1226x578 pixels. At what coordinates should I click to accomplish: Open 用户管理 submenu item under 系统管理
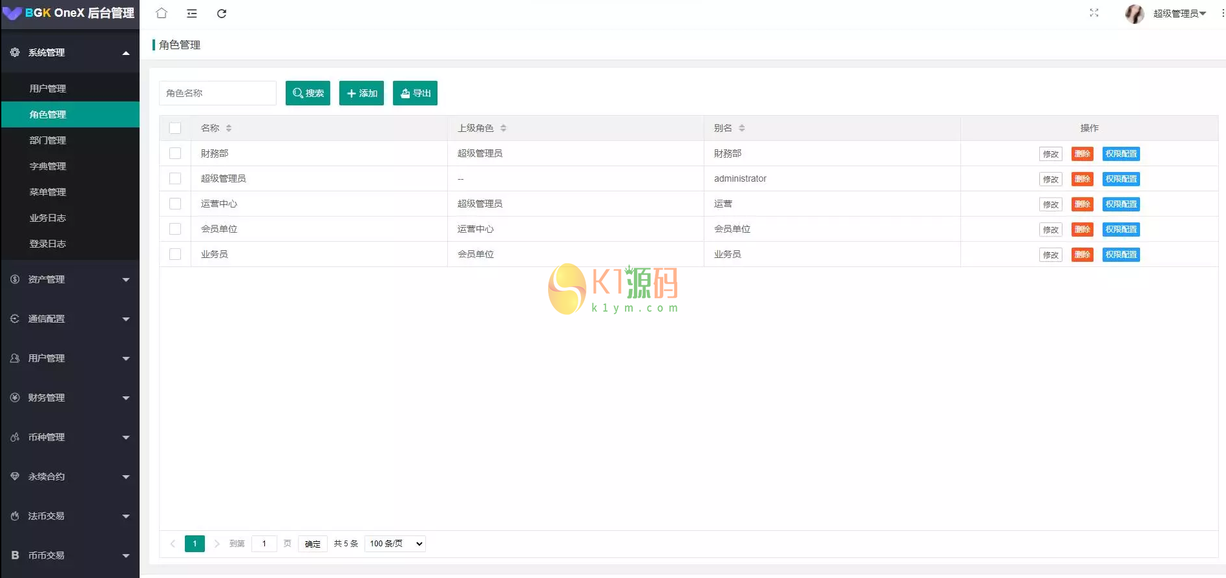click(x=70, y=89)
